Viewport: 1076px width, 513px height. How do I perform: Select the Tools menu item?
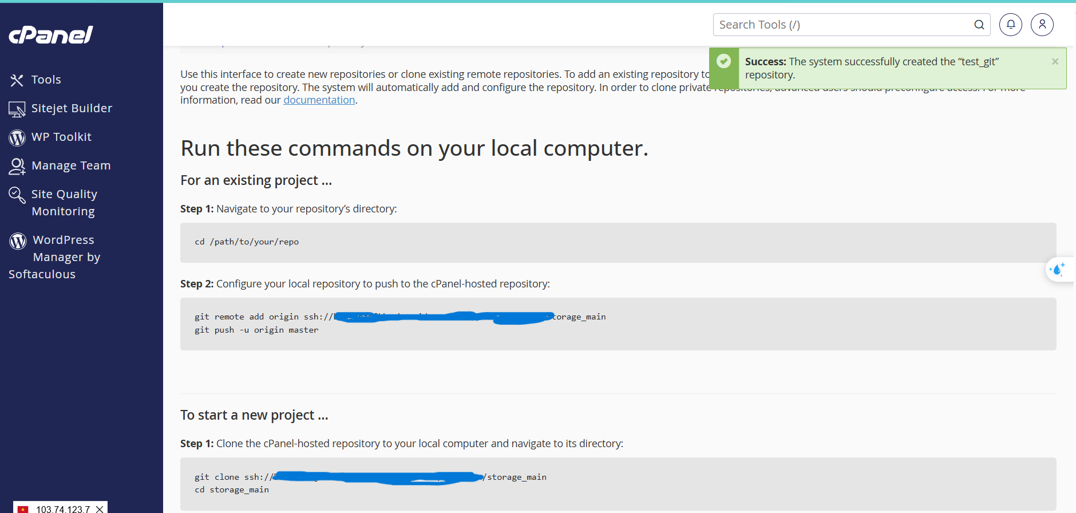[x=46, y=80]
